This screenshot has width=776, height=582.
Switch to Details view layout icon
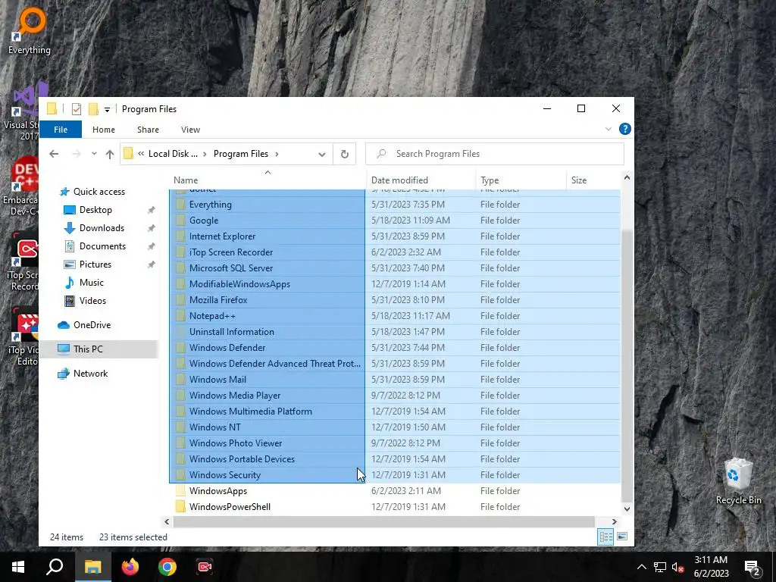coord(605,537)
